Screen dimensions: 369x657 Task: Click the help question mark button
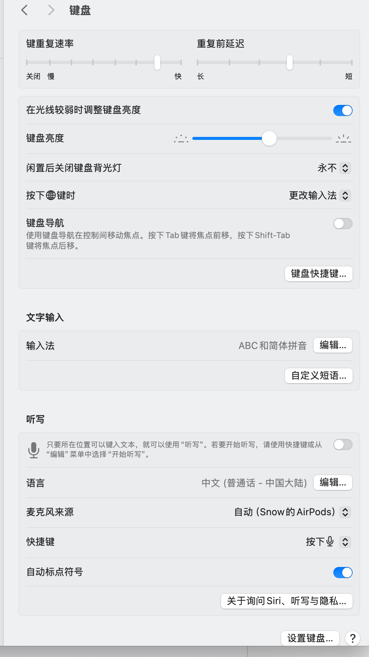(352, 638)
